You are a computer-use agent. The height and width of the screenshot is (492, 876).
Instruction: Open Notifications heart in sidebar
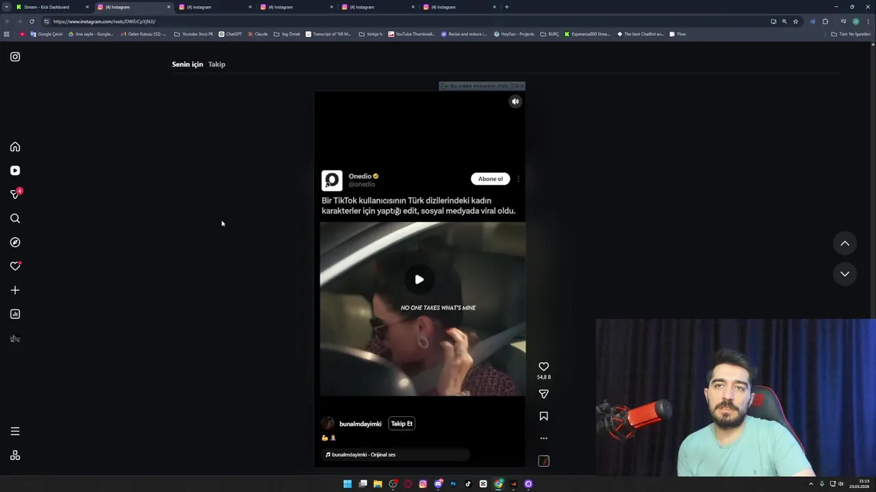coord(15,266)
